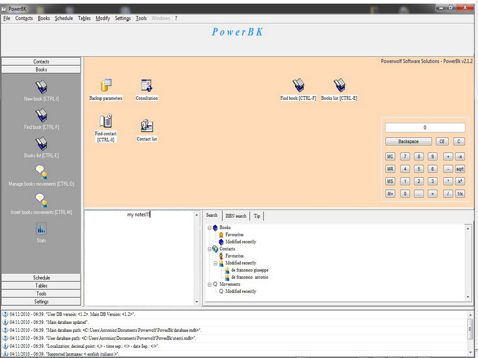Switch to the ISBN search tab
Screen dimensions: 478x358
235,216
